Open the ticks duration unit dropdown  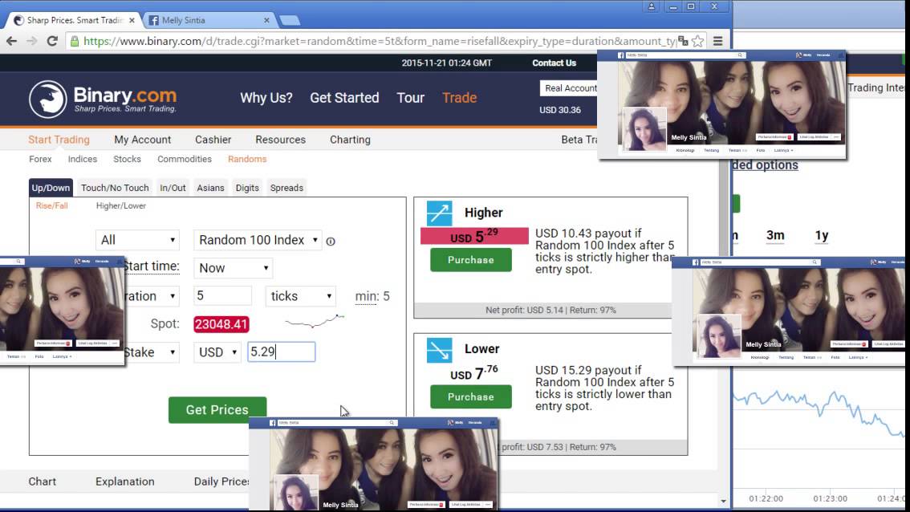tap(301, 296)
